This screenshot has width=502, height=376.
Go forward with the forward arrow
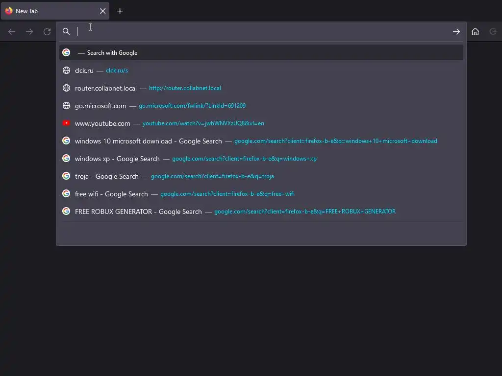coord(29,32)
